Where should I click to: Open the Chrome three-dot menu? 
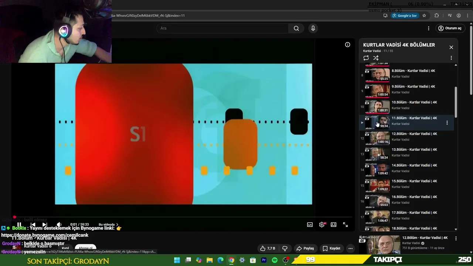point(468,16)
